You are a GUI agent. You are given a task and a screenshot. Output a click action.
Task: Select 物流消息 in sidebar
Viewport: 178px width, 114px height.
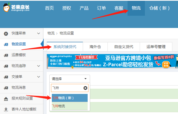pyautogui.click(x=21, y=88)
